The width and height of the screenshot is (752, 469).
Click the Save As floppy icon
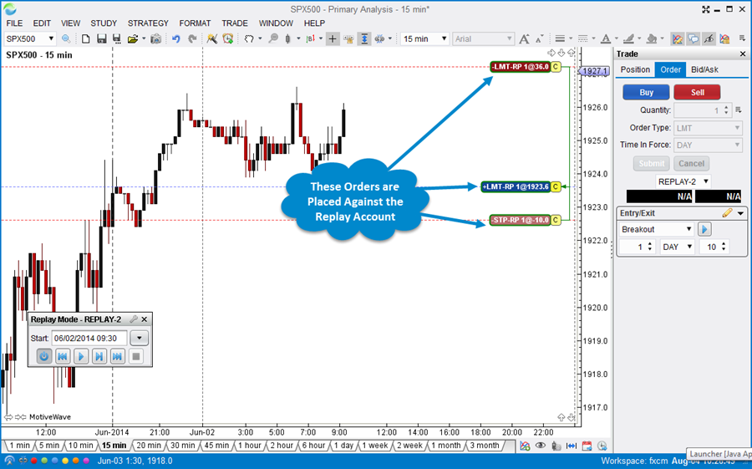click(116, 39)
